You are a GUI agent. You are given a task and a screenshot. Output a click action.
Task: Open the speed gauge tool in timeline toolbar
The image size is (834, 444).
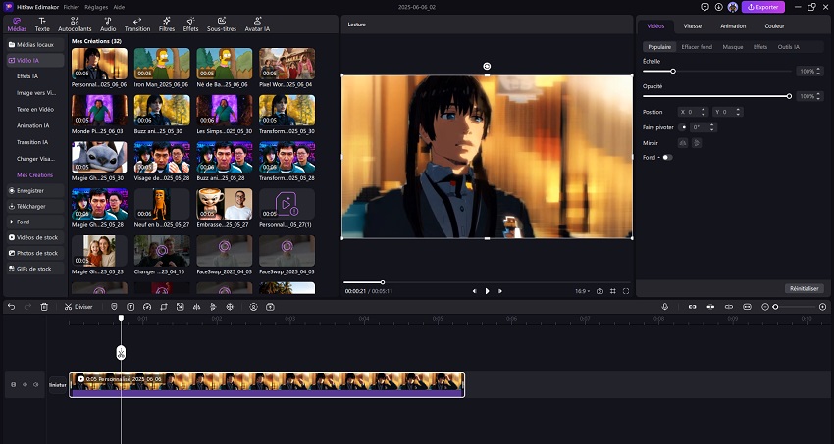(x=146, y=307)
